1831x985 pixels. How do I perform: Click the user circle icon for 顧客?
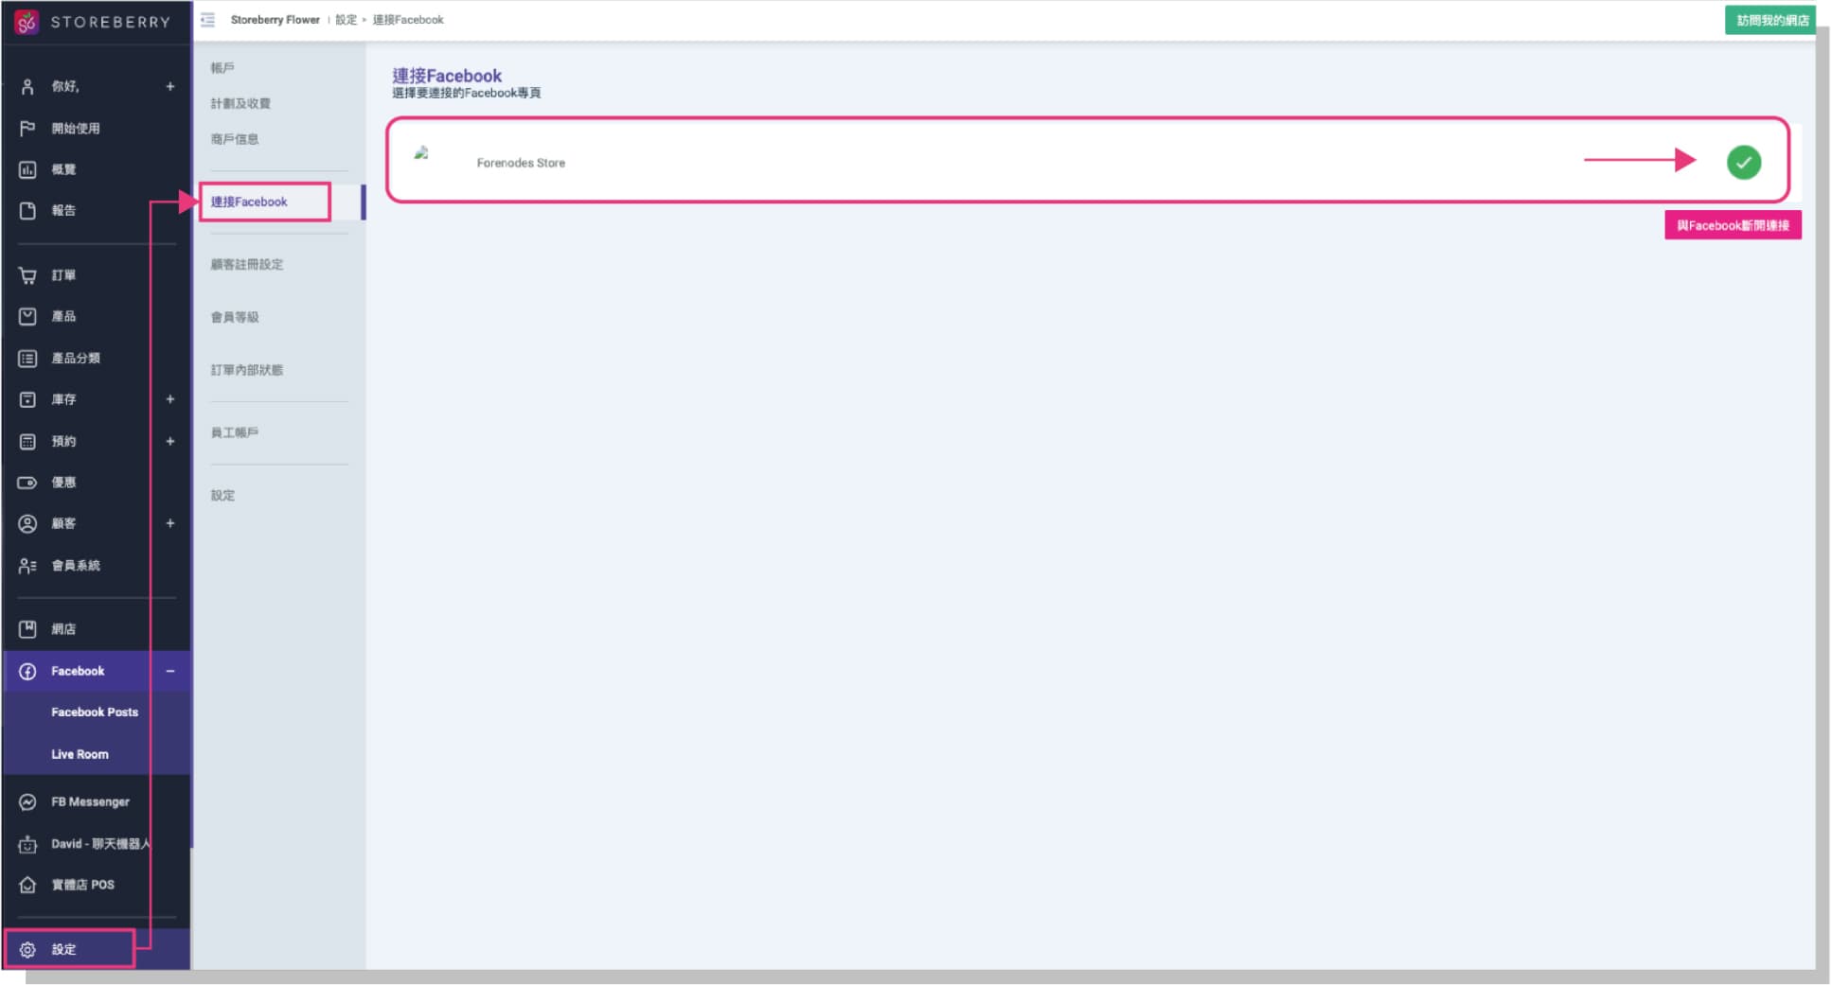tap(27, 523)
